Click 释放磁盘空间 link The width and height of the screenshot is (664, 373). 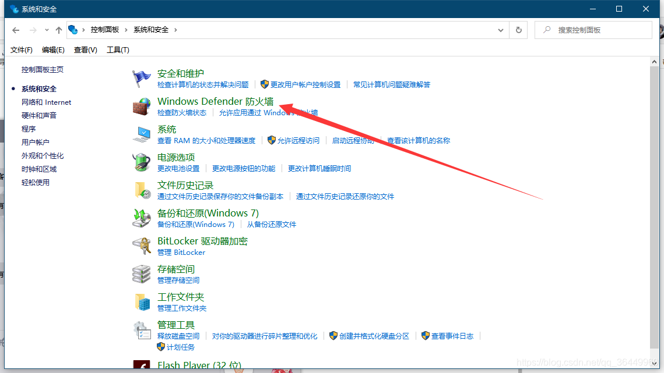tap(178, 336)
